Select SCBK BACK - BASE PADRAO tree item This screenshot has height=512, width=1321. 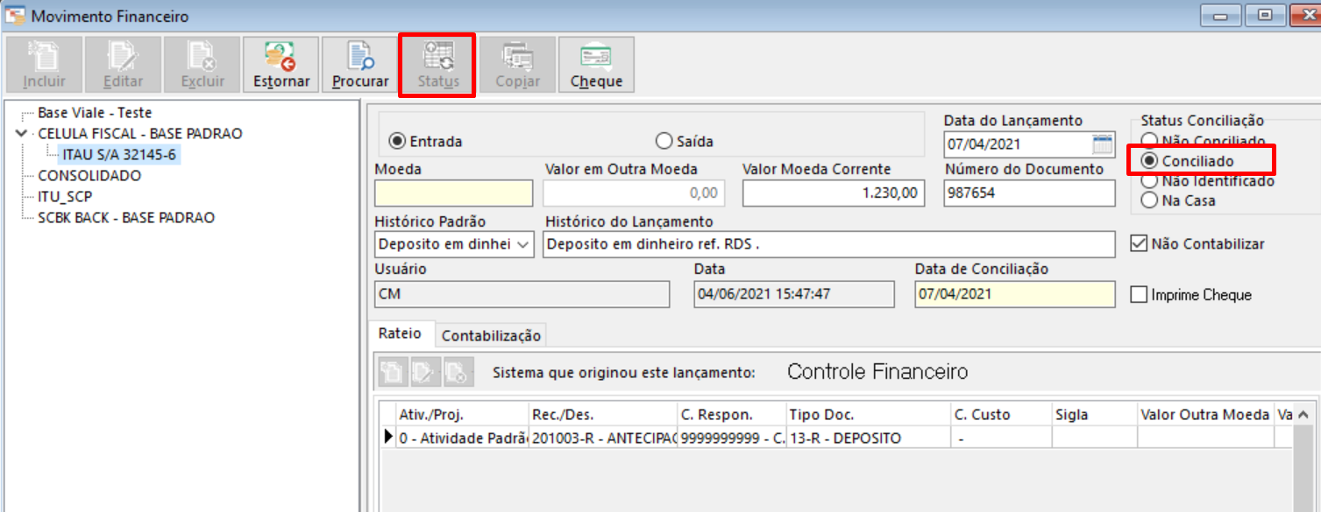[x=126, y=218]
